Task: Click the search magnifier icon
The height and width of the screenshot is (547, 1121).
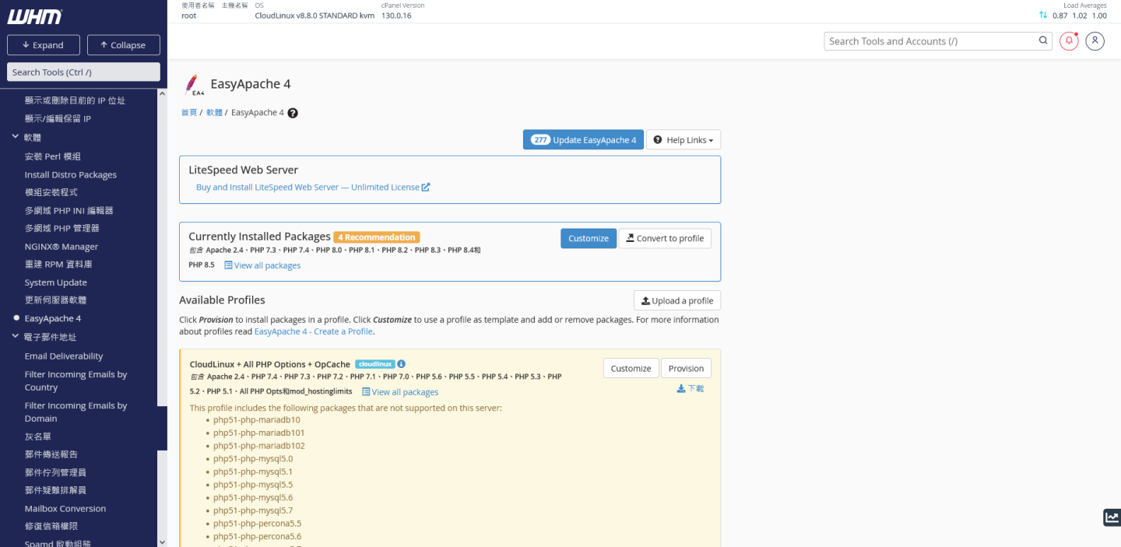Action: pyautogui.click(x=1043, y=41)
